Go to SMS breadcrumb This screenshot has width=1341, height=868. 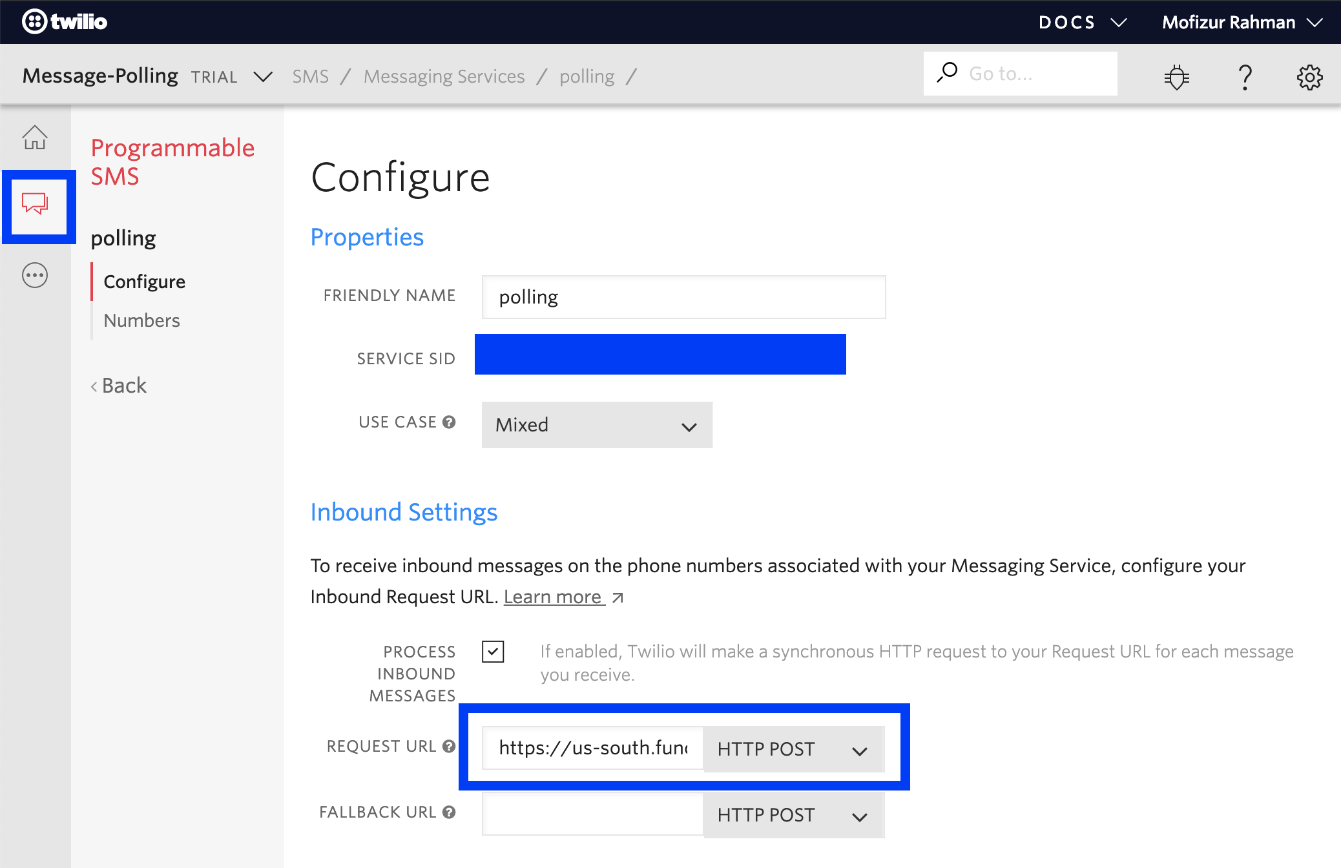[310, 76]
